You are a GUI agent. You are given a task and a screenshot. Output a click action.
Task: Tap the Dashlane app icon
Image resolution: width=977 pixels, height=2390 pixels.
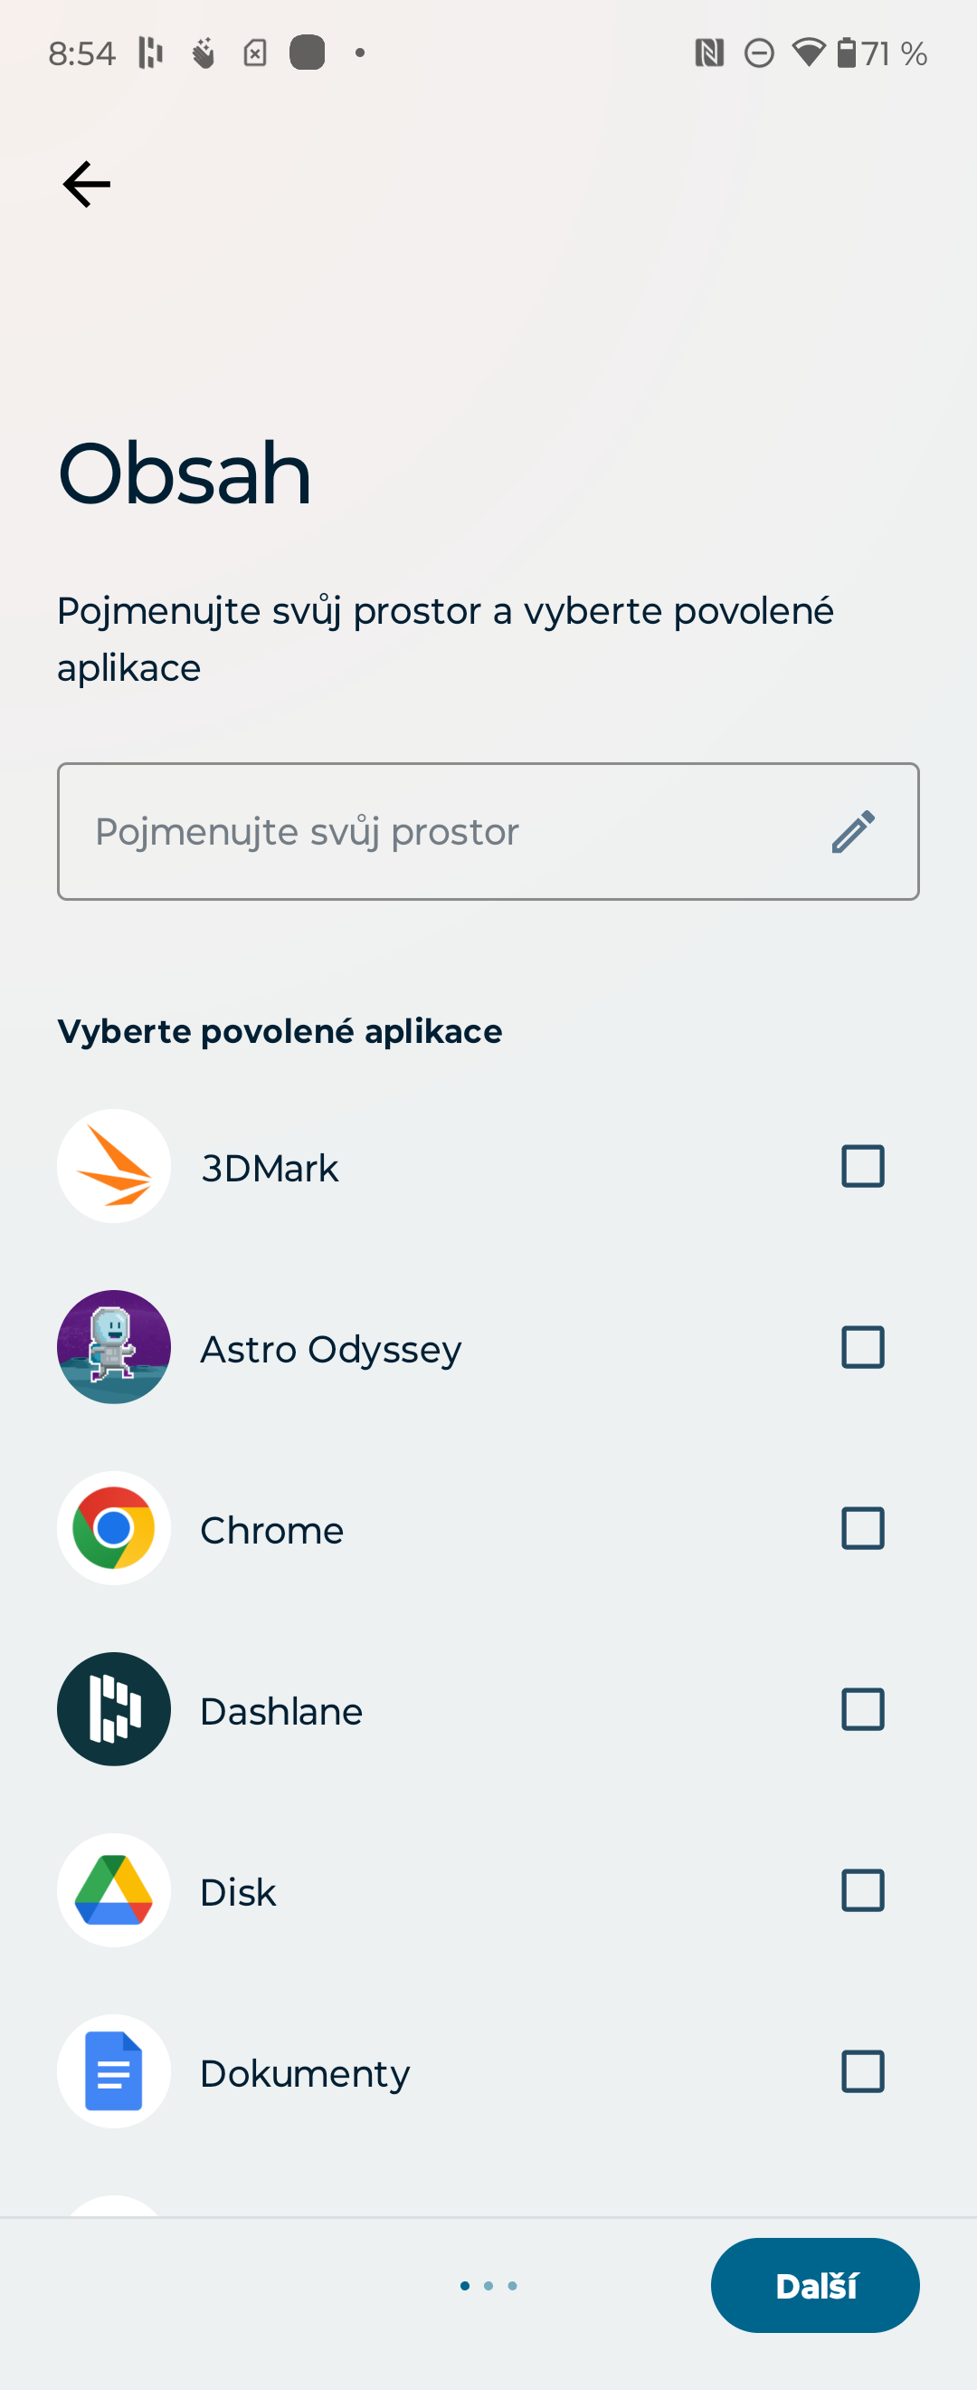tap(114, 1709)
